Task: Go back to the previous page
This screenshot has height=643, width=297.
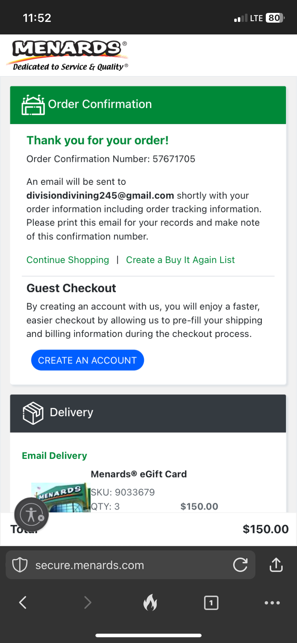Action: 23,602
